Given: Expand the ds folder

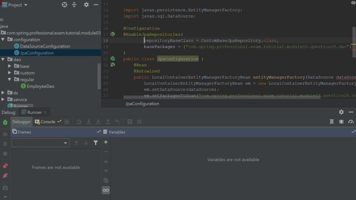Looking at the screenshot, I should point(3,93).
